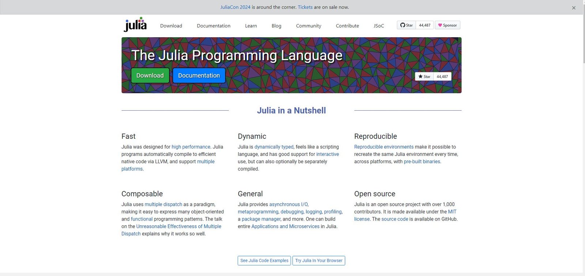Viewport: 585px width, 276px height.
Task: Dismiss the JuliaCon announcement banner
Action: point(574,8)
